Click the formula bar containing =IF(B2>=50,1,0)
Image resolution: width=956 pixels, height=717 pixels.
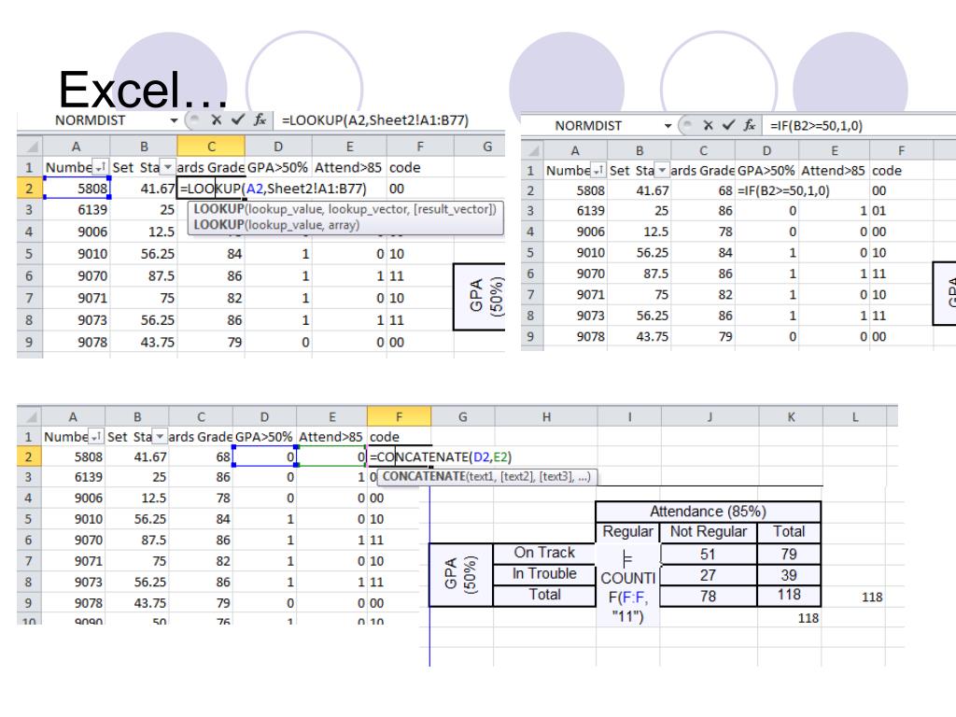[x=860, y=126]
